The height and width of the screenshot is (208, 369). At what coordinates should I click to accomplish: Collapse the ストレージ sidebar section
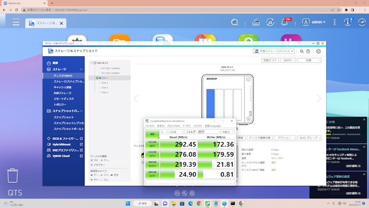[x=81, y=69]
